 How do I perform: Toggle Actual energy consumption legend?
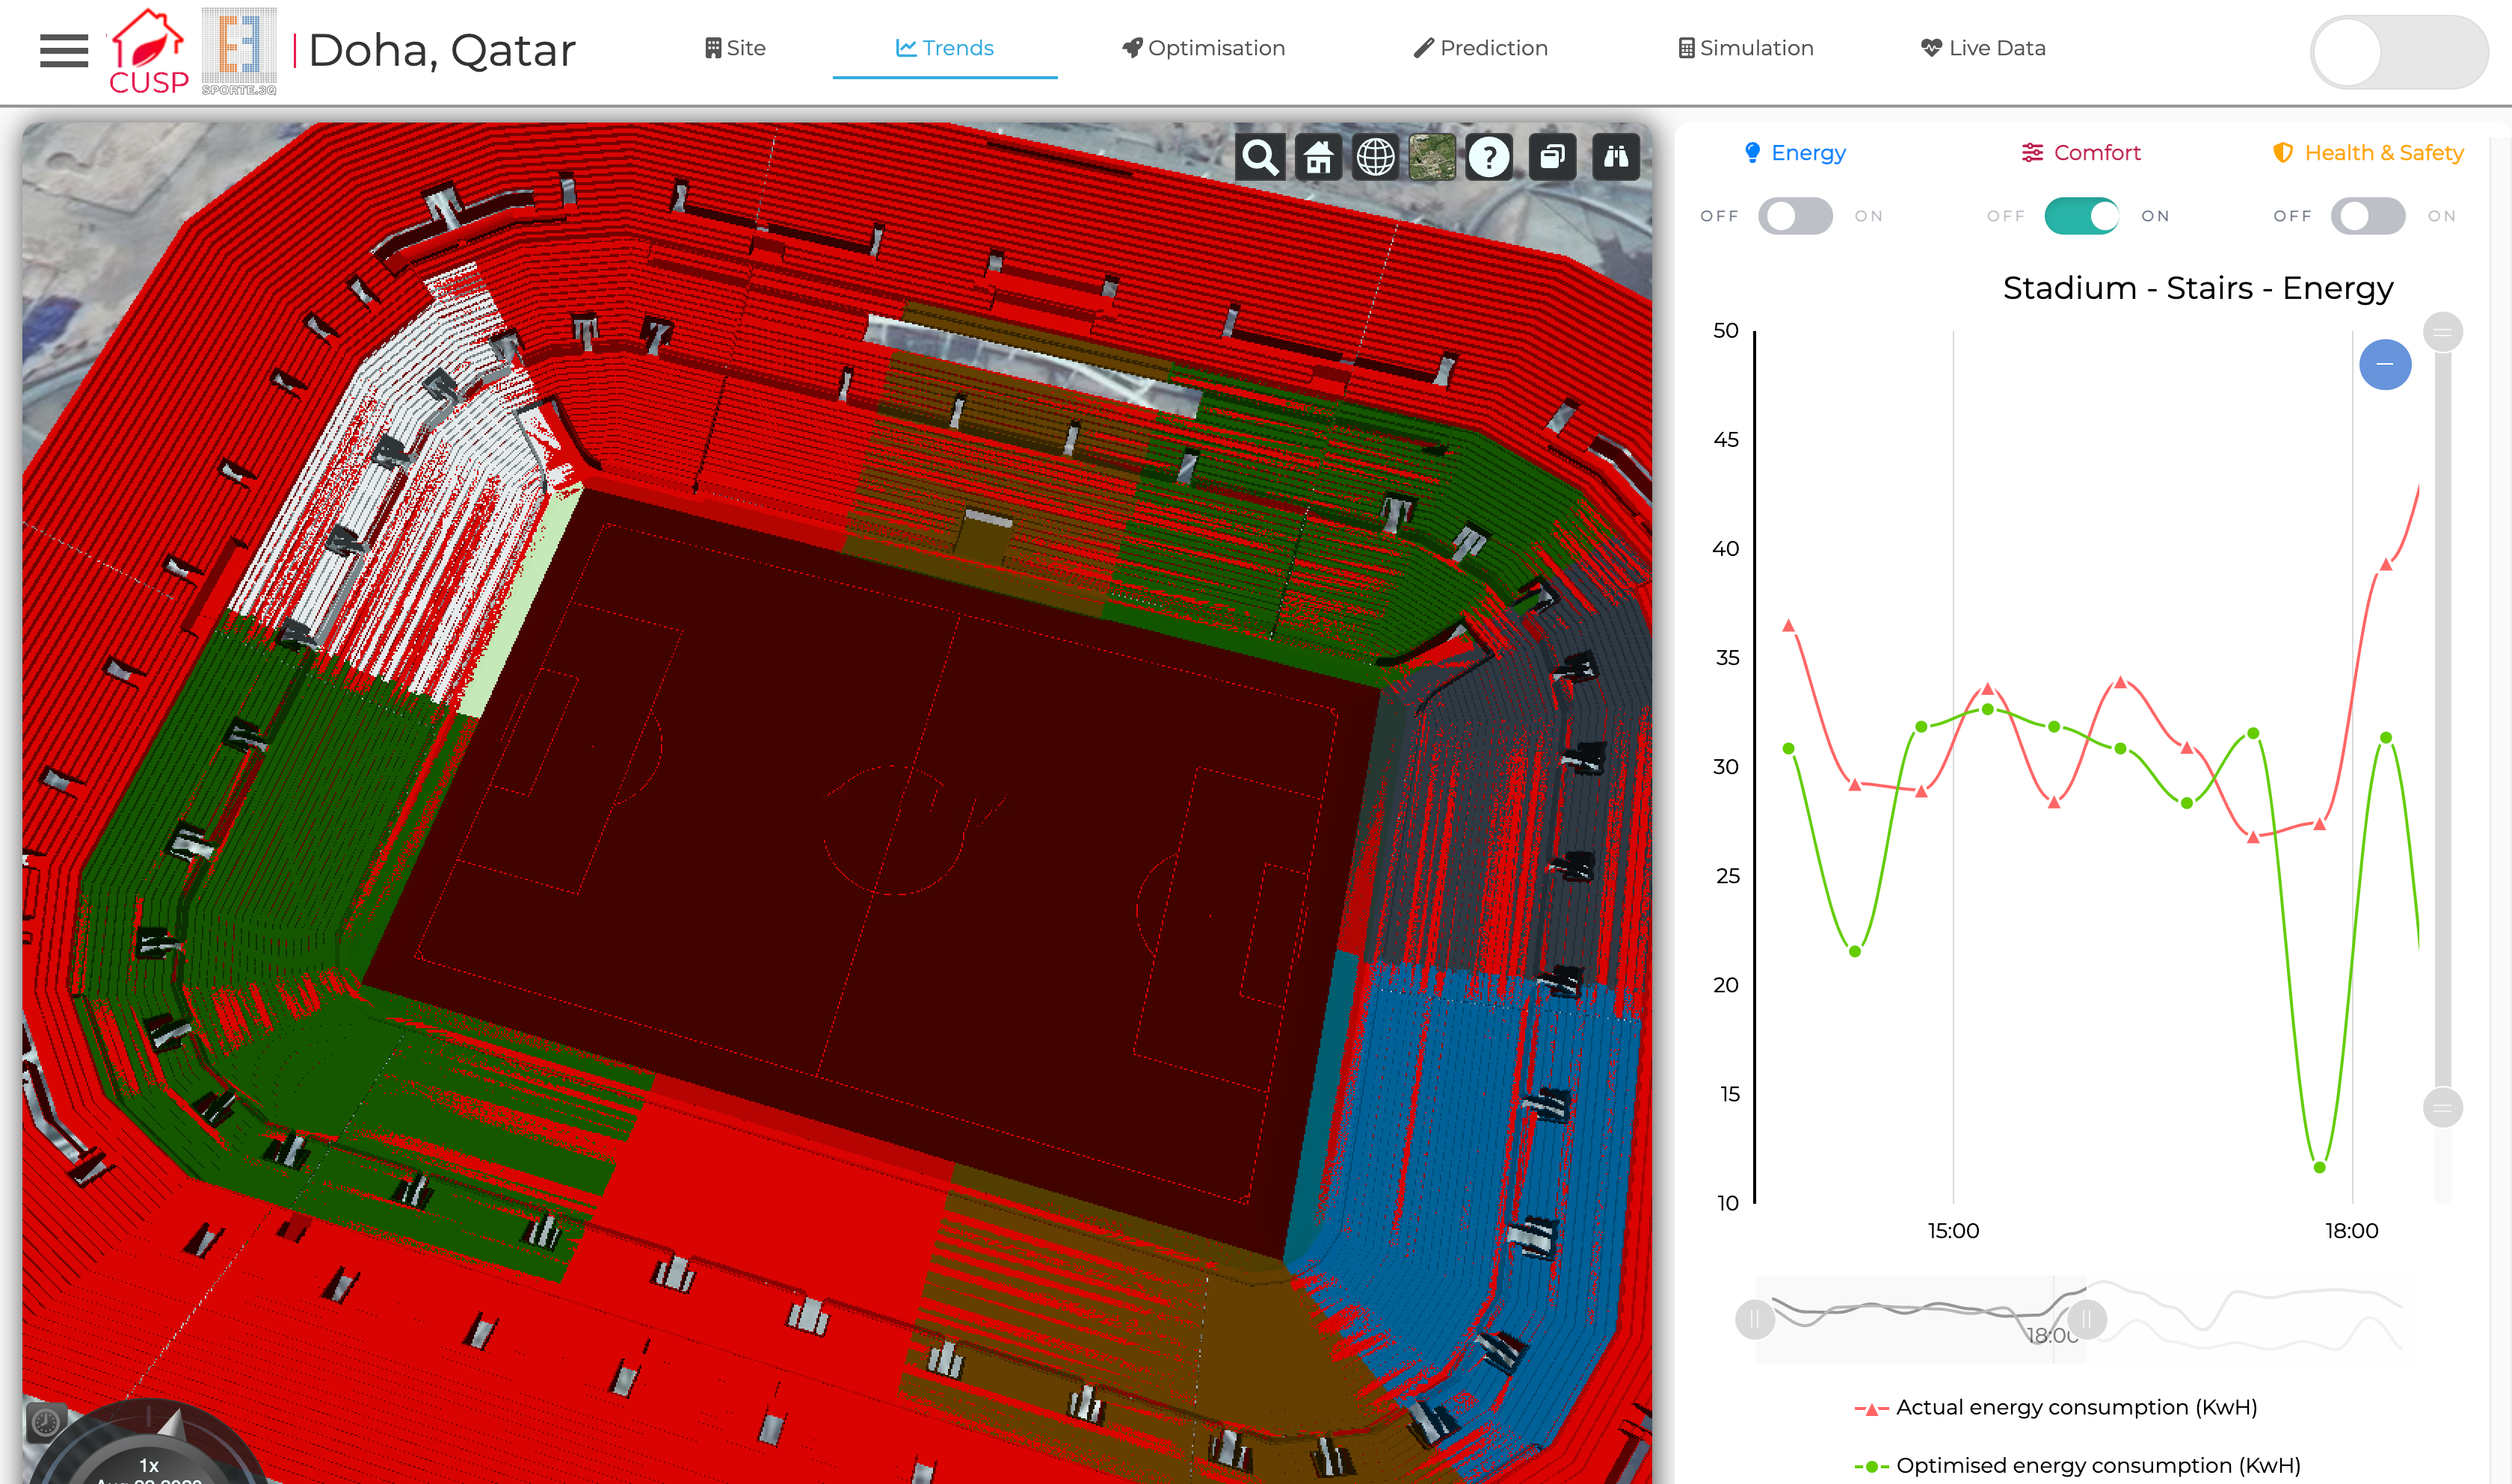coord(2056,1408)
